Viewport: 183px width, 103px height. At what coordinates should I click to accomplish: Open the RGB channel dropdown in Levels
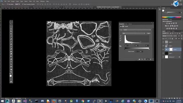134,33
